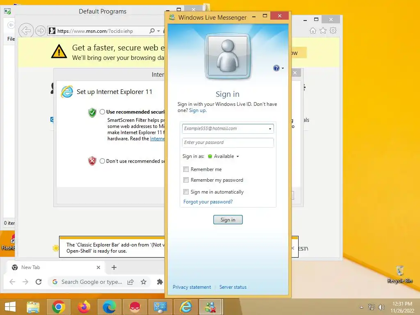The width and height of the screenshot is (420, 315).
Task: Open the Privacy statement link
Action: (192, 287)
